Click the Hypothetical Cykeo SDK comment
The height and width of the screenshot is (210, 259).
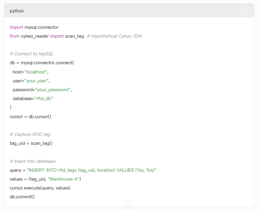(x=114, y=36)
